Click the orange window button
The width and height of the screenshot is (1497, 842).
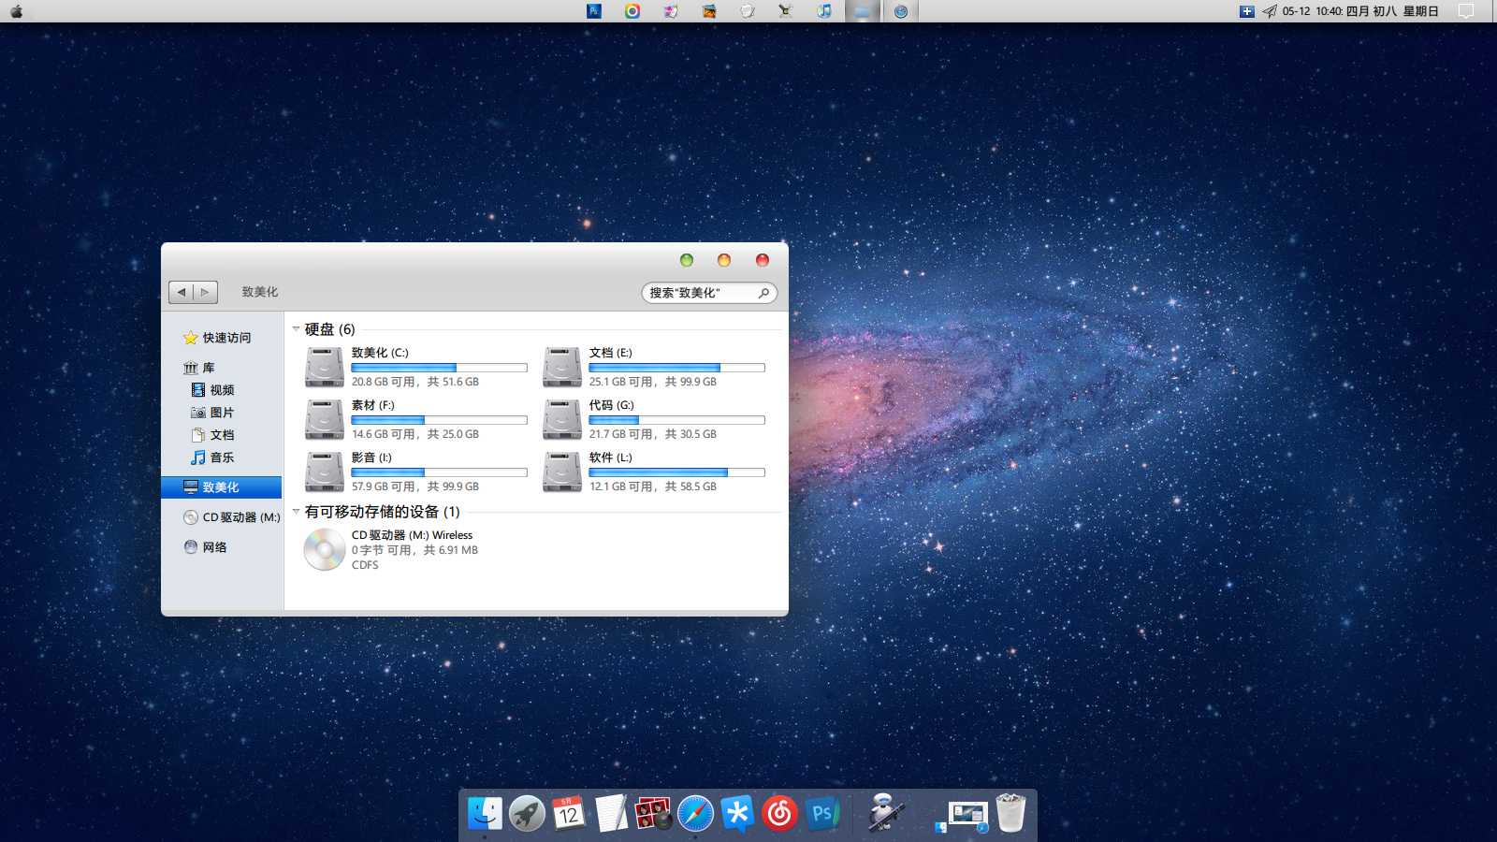point(724,260)
